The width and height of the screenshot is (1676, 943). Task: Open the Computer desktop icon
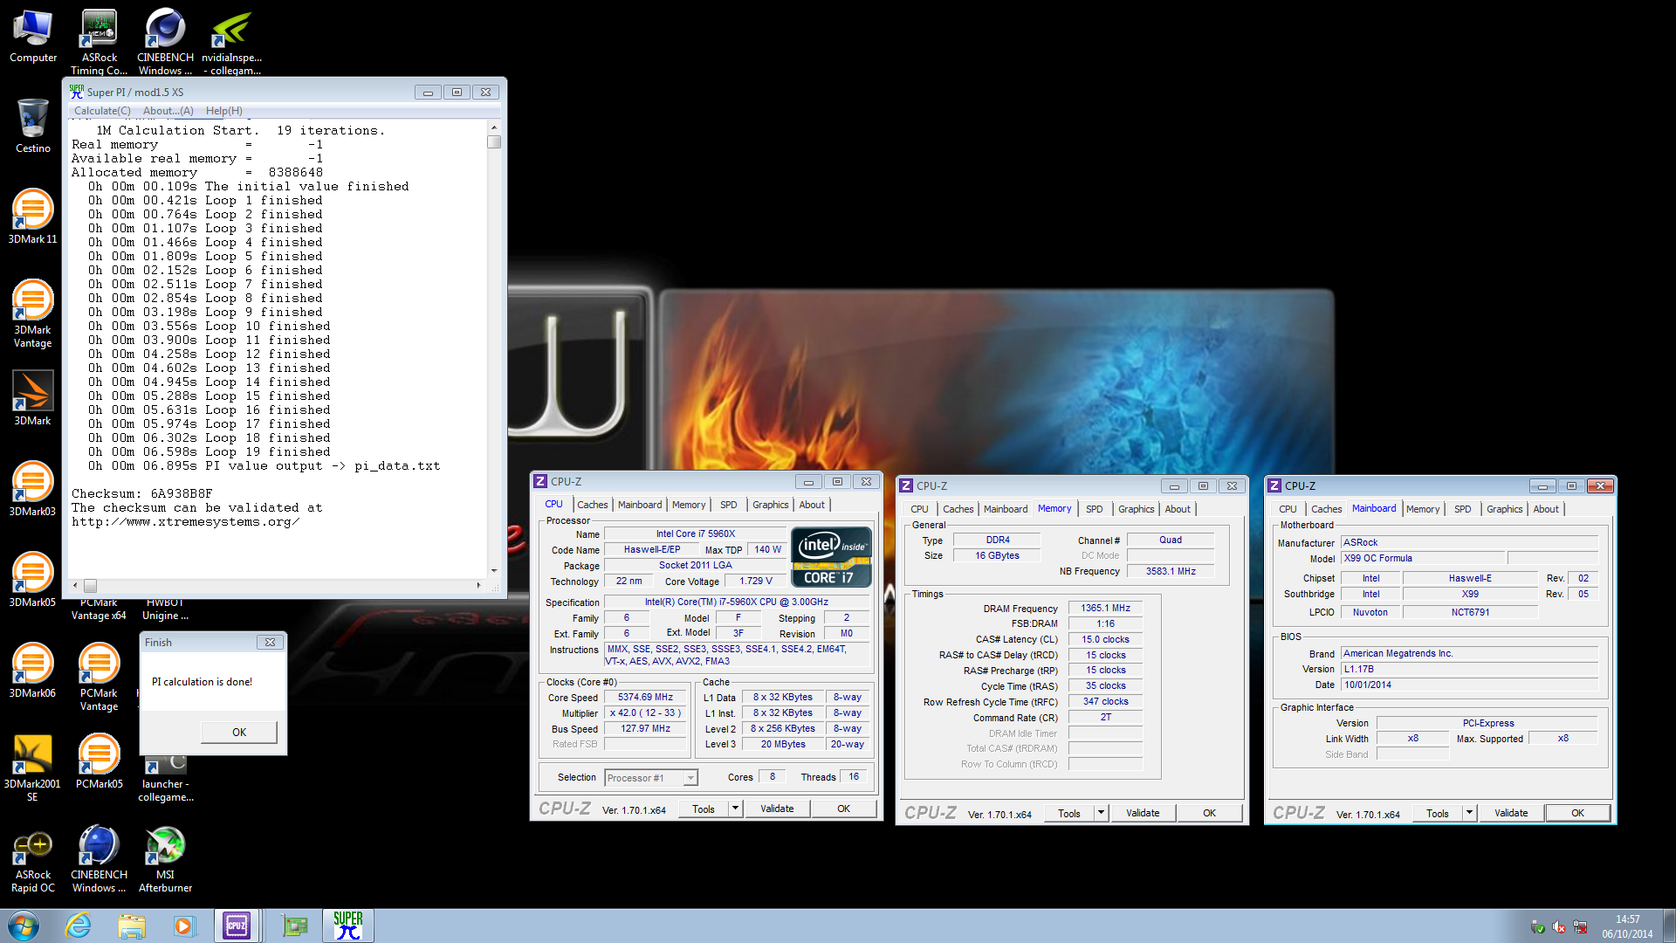tap(33, 36)
